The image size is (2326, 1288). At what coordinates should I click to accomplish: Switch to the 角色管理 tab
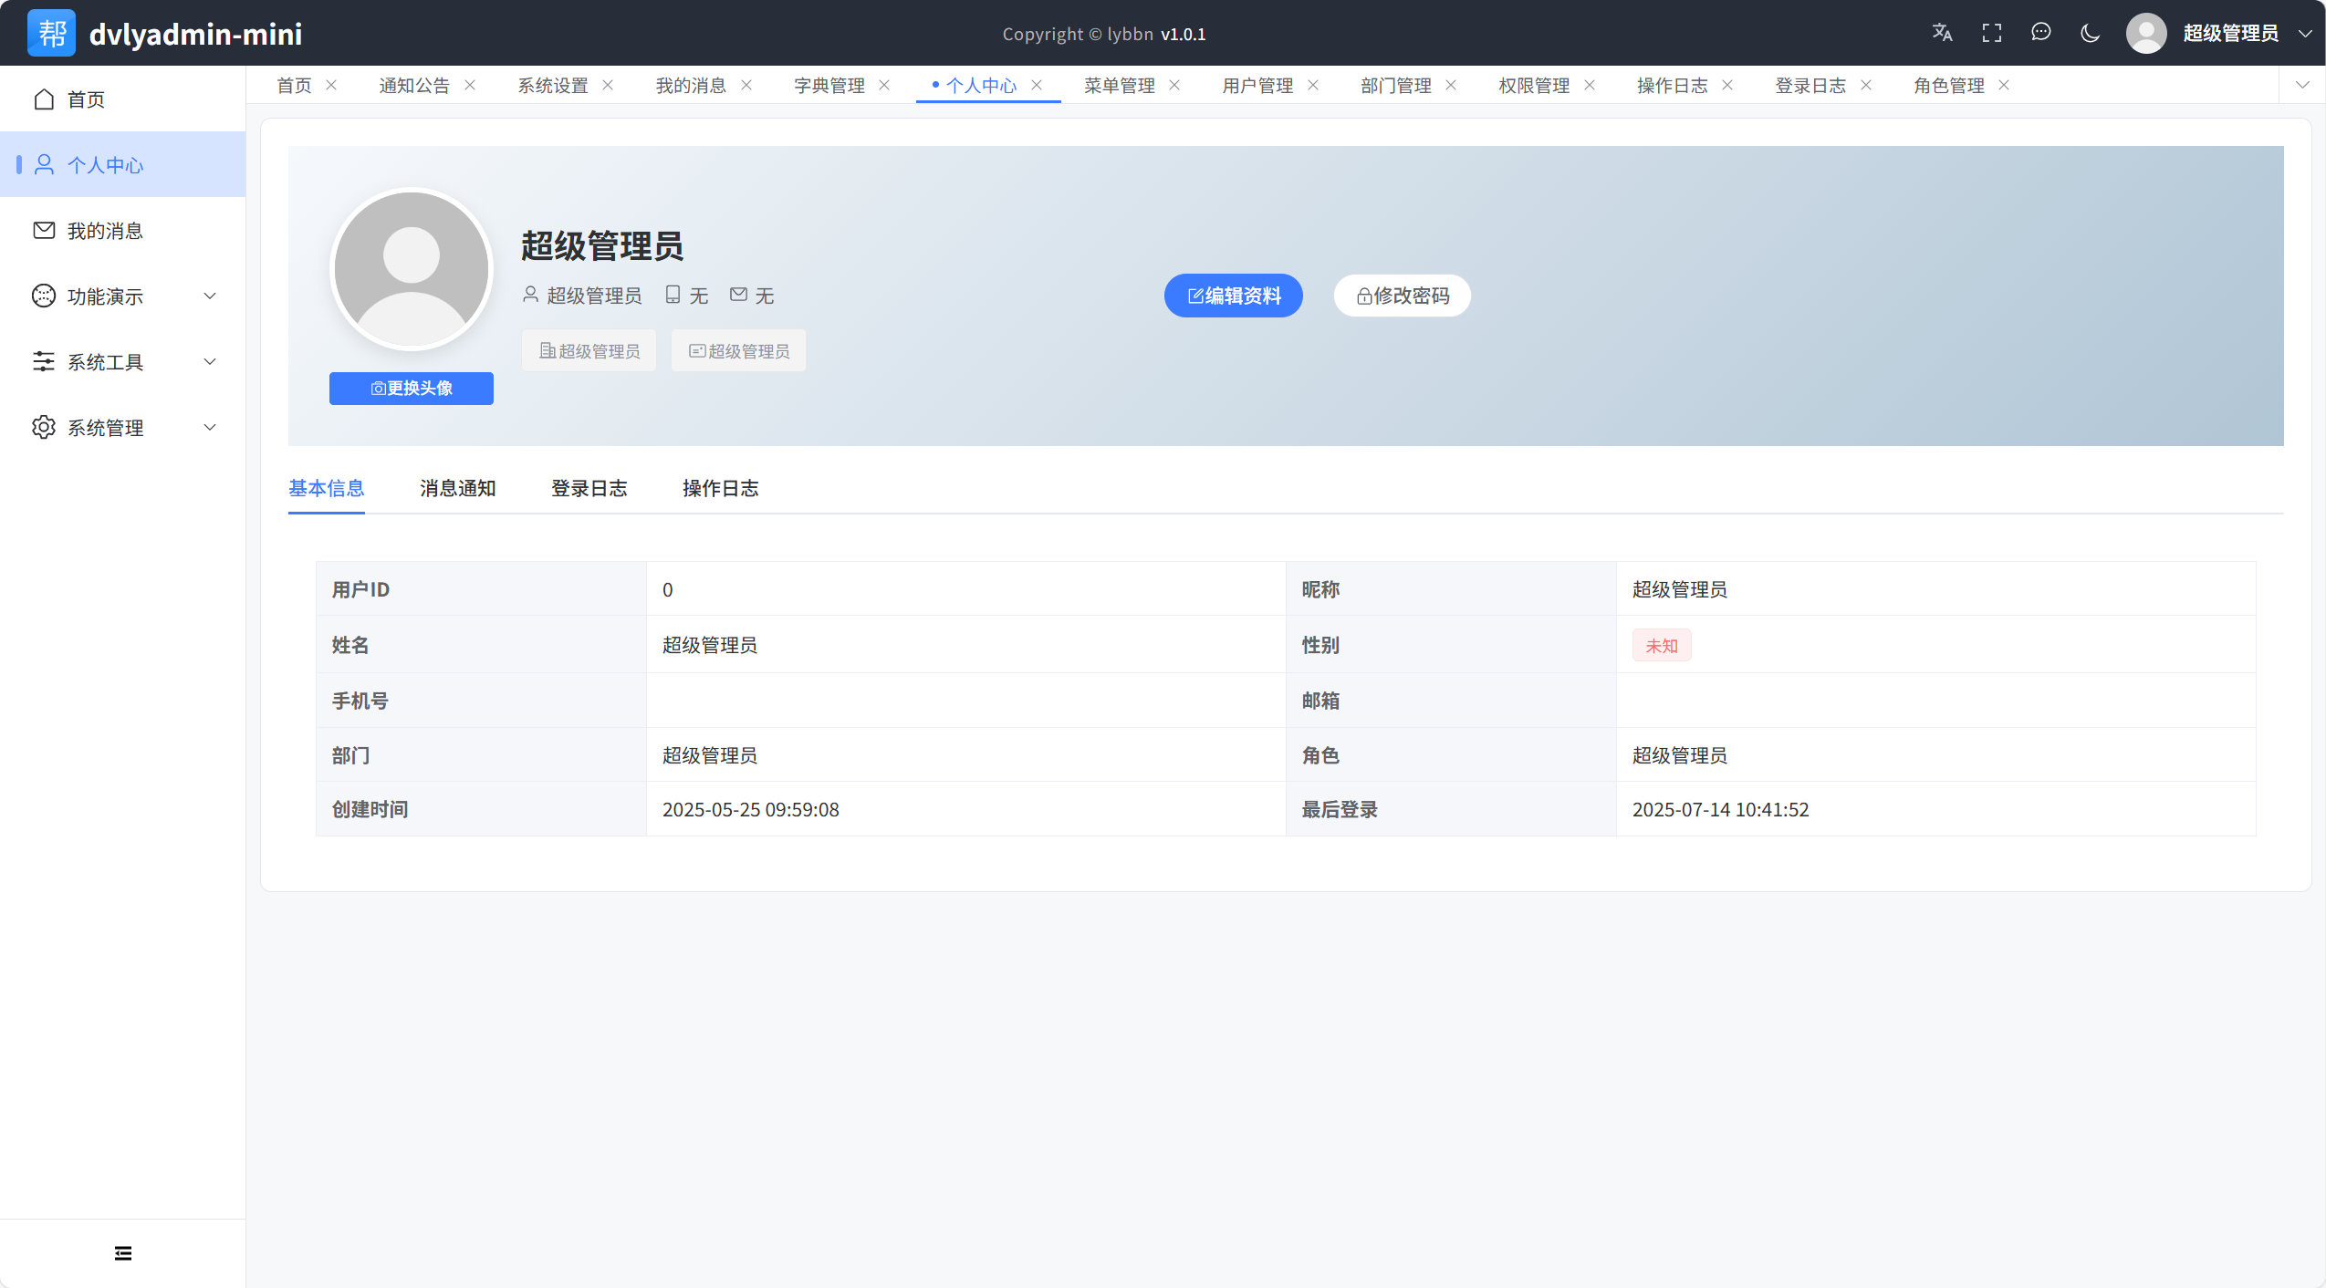[1949, 85]
